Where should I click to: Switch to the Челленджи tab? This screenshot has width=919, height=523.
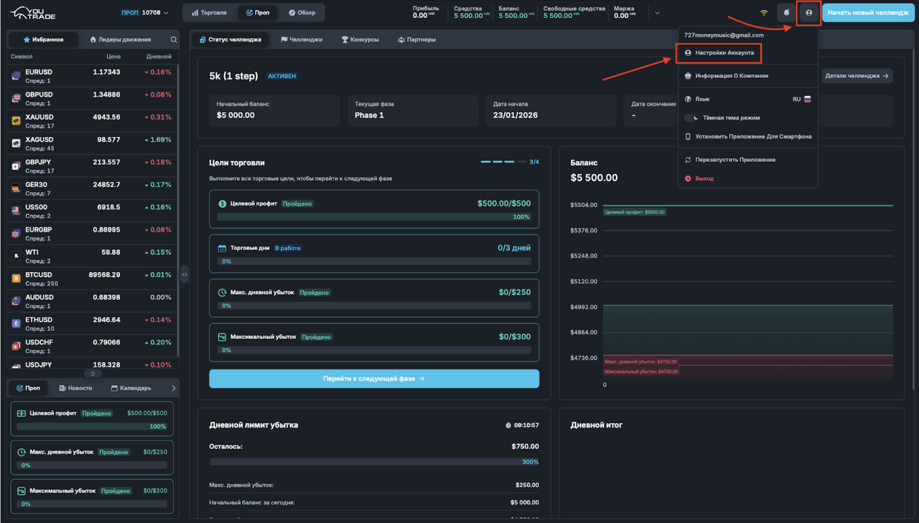[x=302, y=40]
